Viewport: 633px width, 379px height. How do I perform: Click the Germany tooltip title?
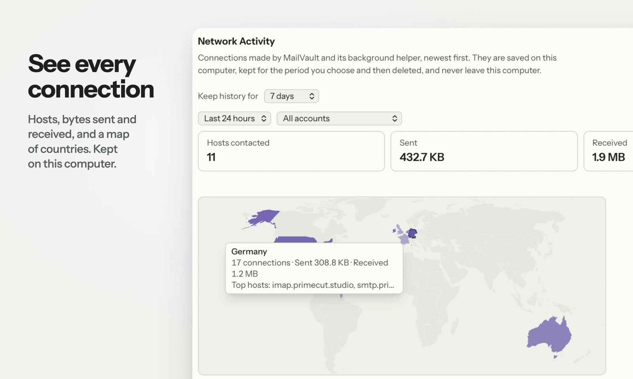tap(249, 251)
